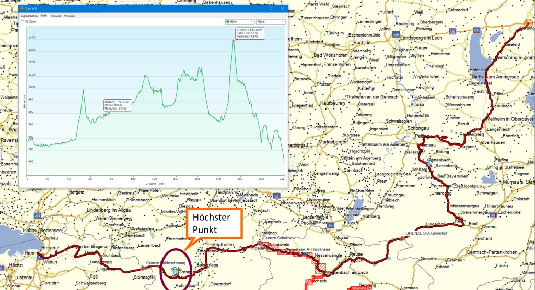Click the magnifier Zoom icon
This screenshot has height=290, width=535.
coord(26,22)
